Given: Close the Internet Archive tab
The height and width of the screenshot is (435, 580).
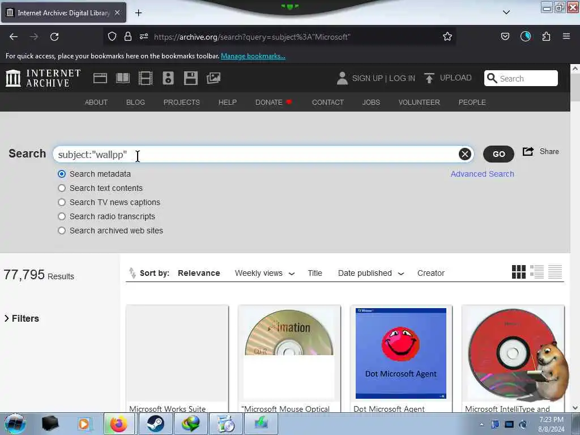Looking at the screenshot, I should click(x=117, y=12).
